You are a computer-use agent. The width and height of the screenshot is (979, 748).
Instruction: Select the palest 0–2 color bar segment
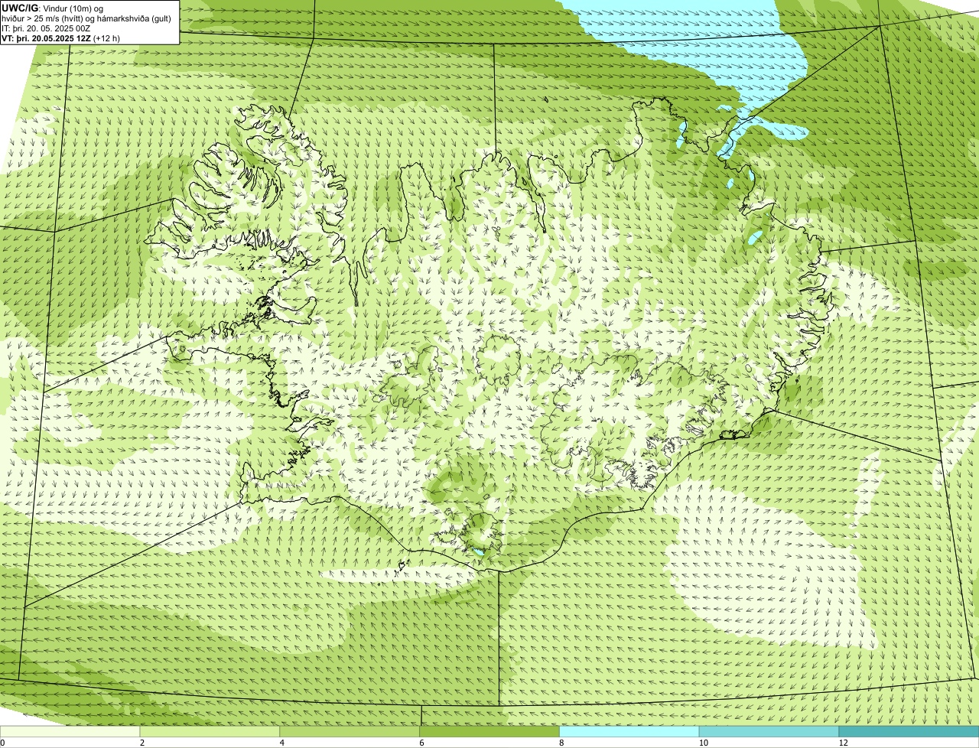pos(70,731)
